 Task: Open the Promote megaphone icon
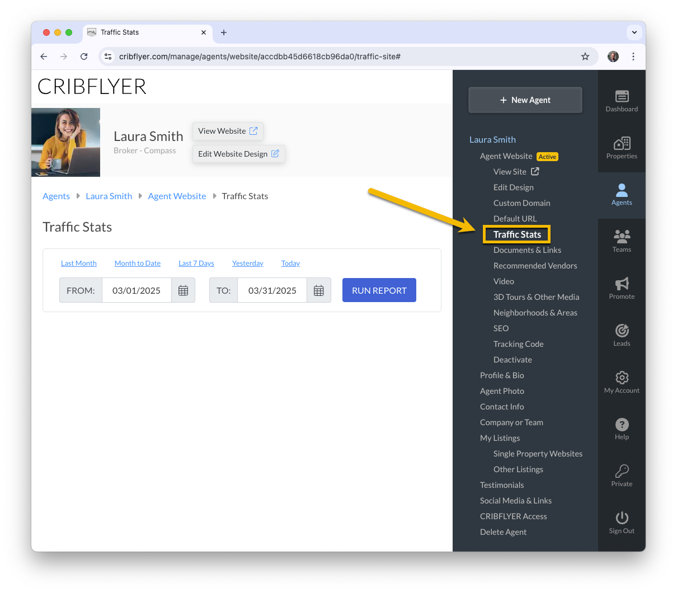pyautogui.click(x=622, y=283)
